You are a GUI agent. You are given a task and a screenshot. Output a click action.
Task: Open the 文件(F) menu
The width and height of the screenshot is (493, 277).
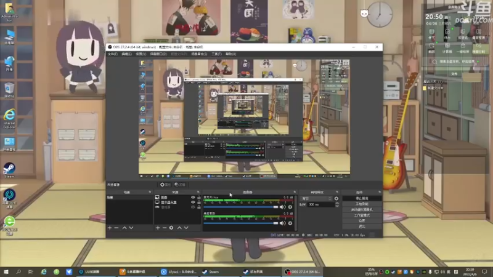[113, 54]
